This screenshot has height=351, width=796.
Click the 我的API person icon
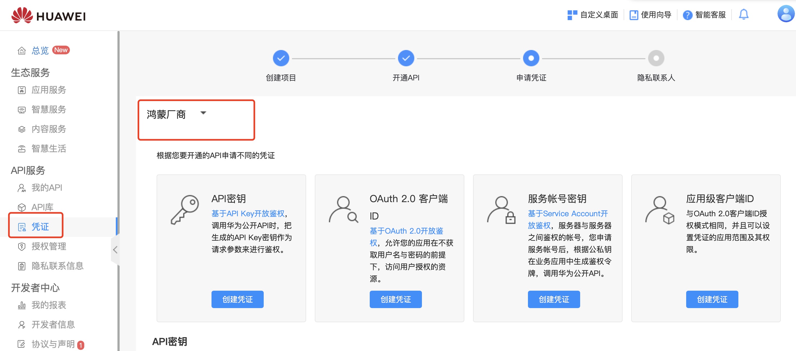22,188
